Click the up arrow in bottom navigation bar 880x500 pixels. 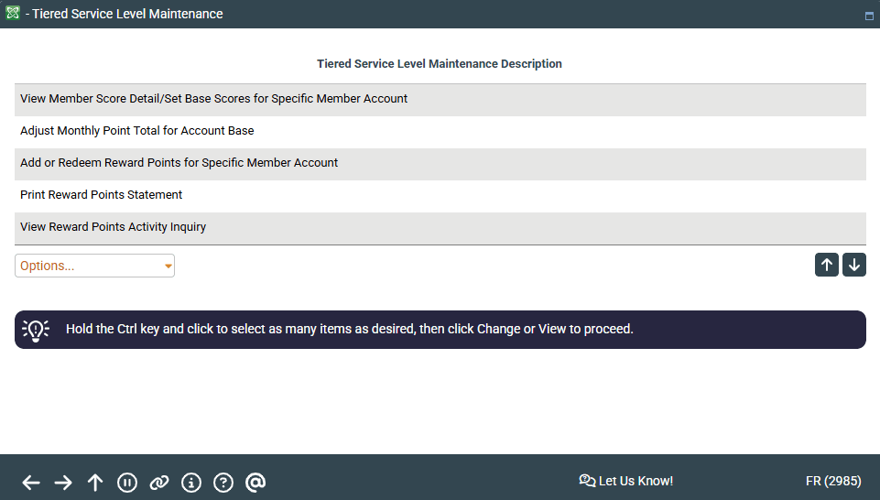point(95,483)
